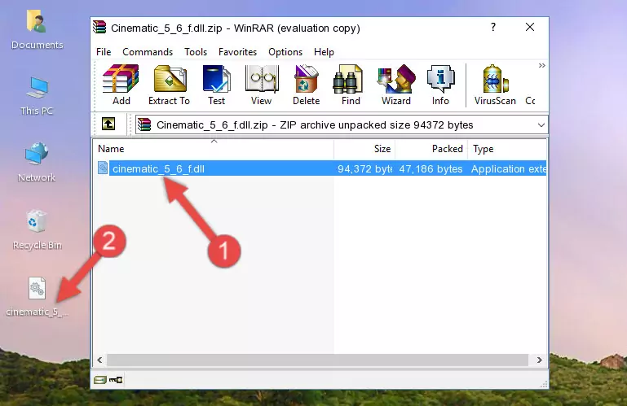Sort by the Type column header
Viewport: 627px width, 406px height.
click(x=507, y=149)
